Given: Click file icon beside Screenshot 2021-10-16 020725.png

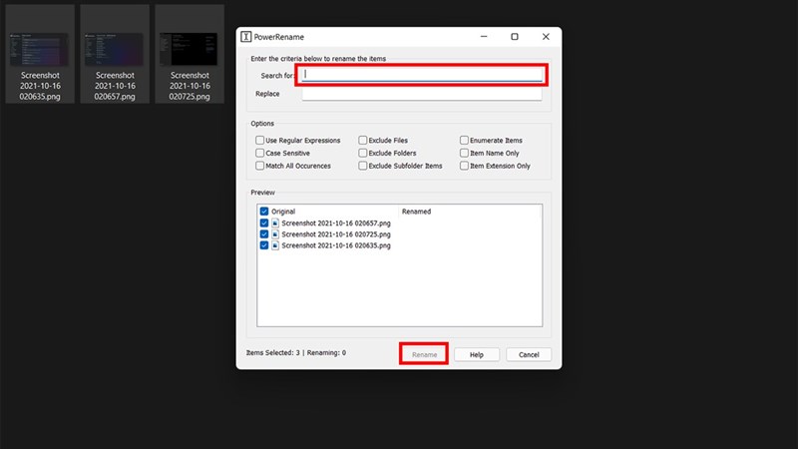Looking at the screenshot, I should (x=275, y=234).
